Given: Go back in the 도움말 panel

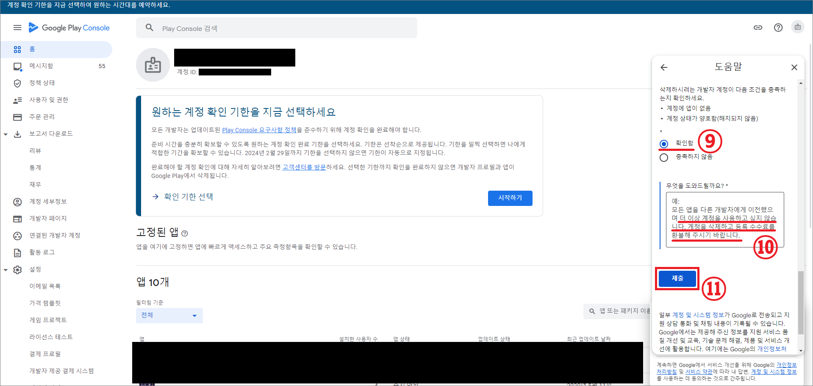Looking at the screenshot, I should click(x=664, y=67).
